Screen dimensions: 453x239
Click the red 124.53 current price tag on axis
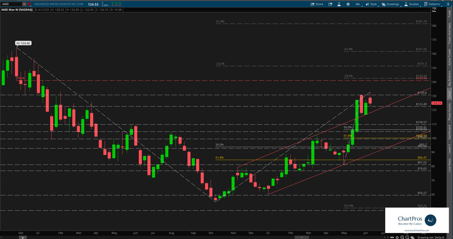coord(436,103)
